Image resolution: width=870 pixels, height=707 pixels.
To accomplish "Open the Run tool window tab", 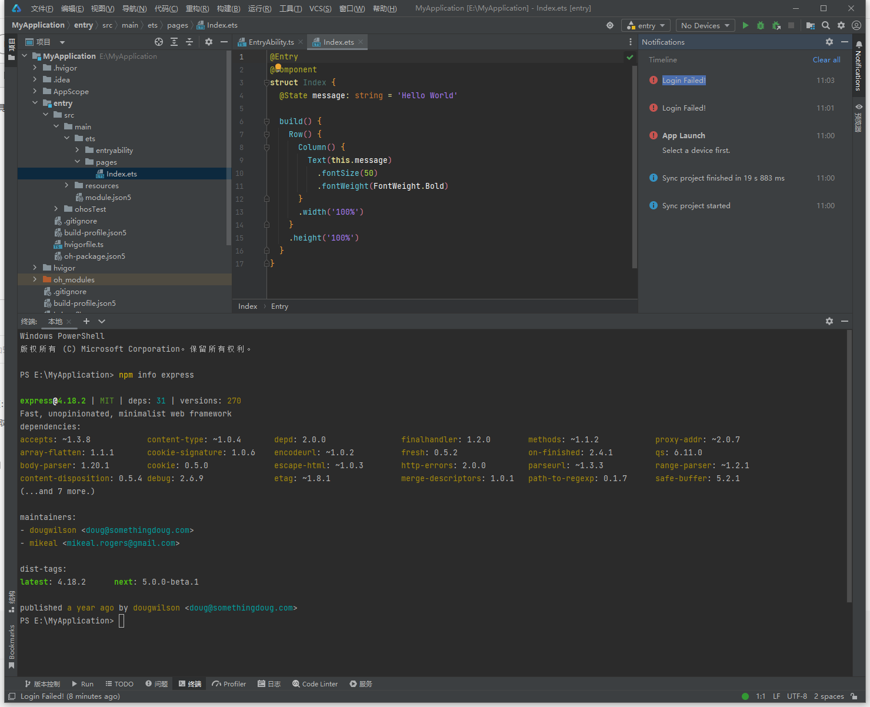I will coord(82,683).
